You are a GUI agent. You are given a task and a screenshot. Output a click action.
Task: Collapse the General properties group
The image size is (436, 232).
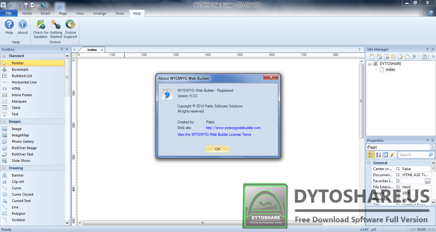click(369, 163)
